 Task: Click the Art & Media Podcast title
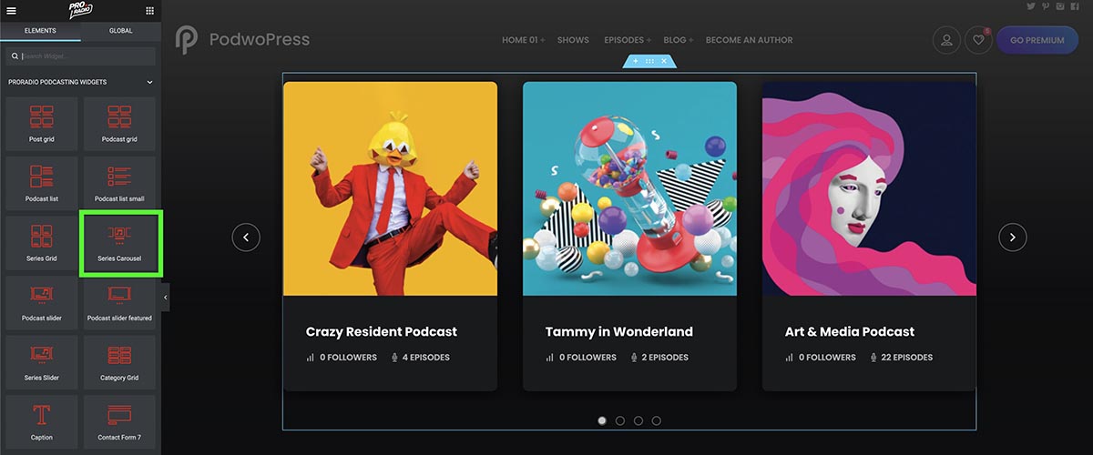(850, 332)
